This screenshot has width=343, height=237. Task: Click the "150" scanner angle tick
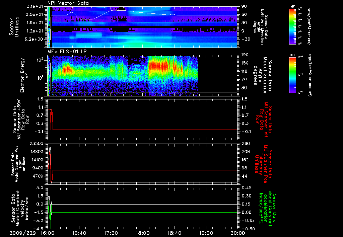click(245, 63)
